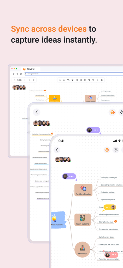Select Encouraging participation branch
Image resolution: width=123 pixels, height=268 pixels.
coord(108,229)
